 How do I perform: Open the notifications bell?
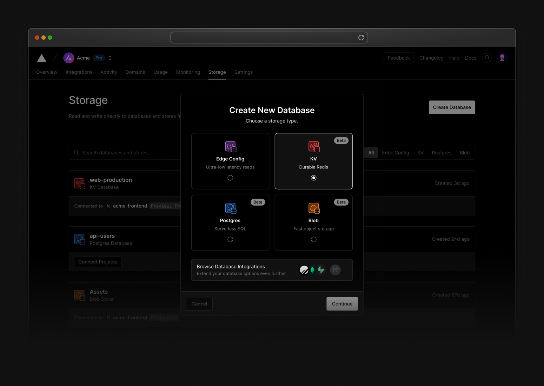[487, 58]
